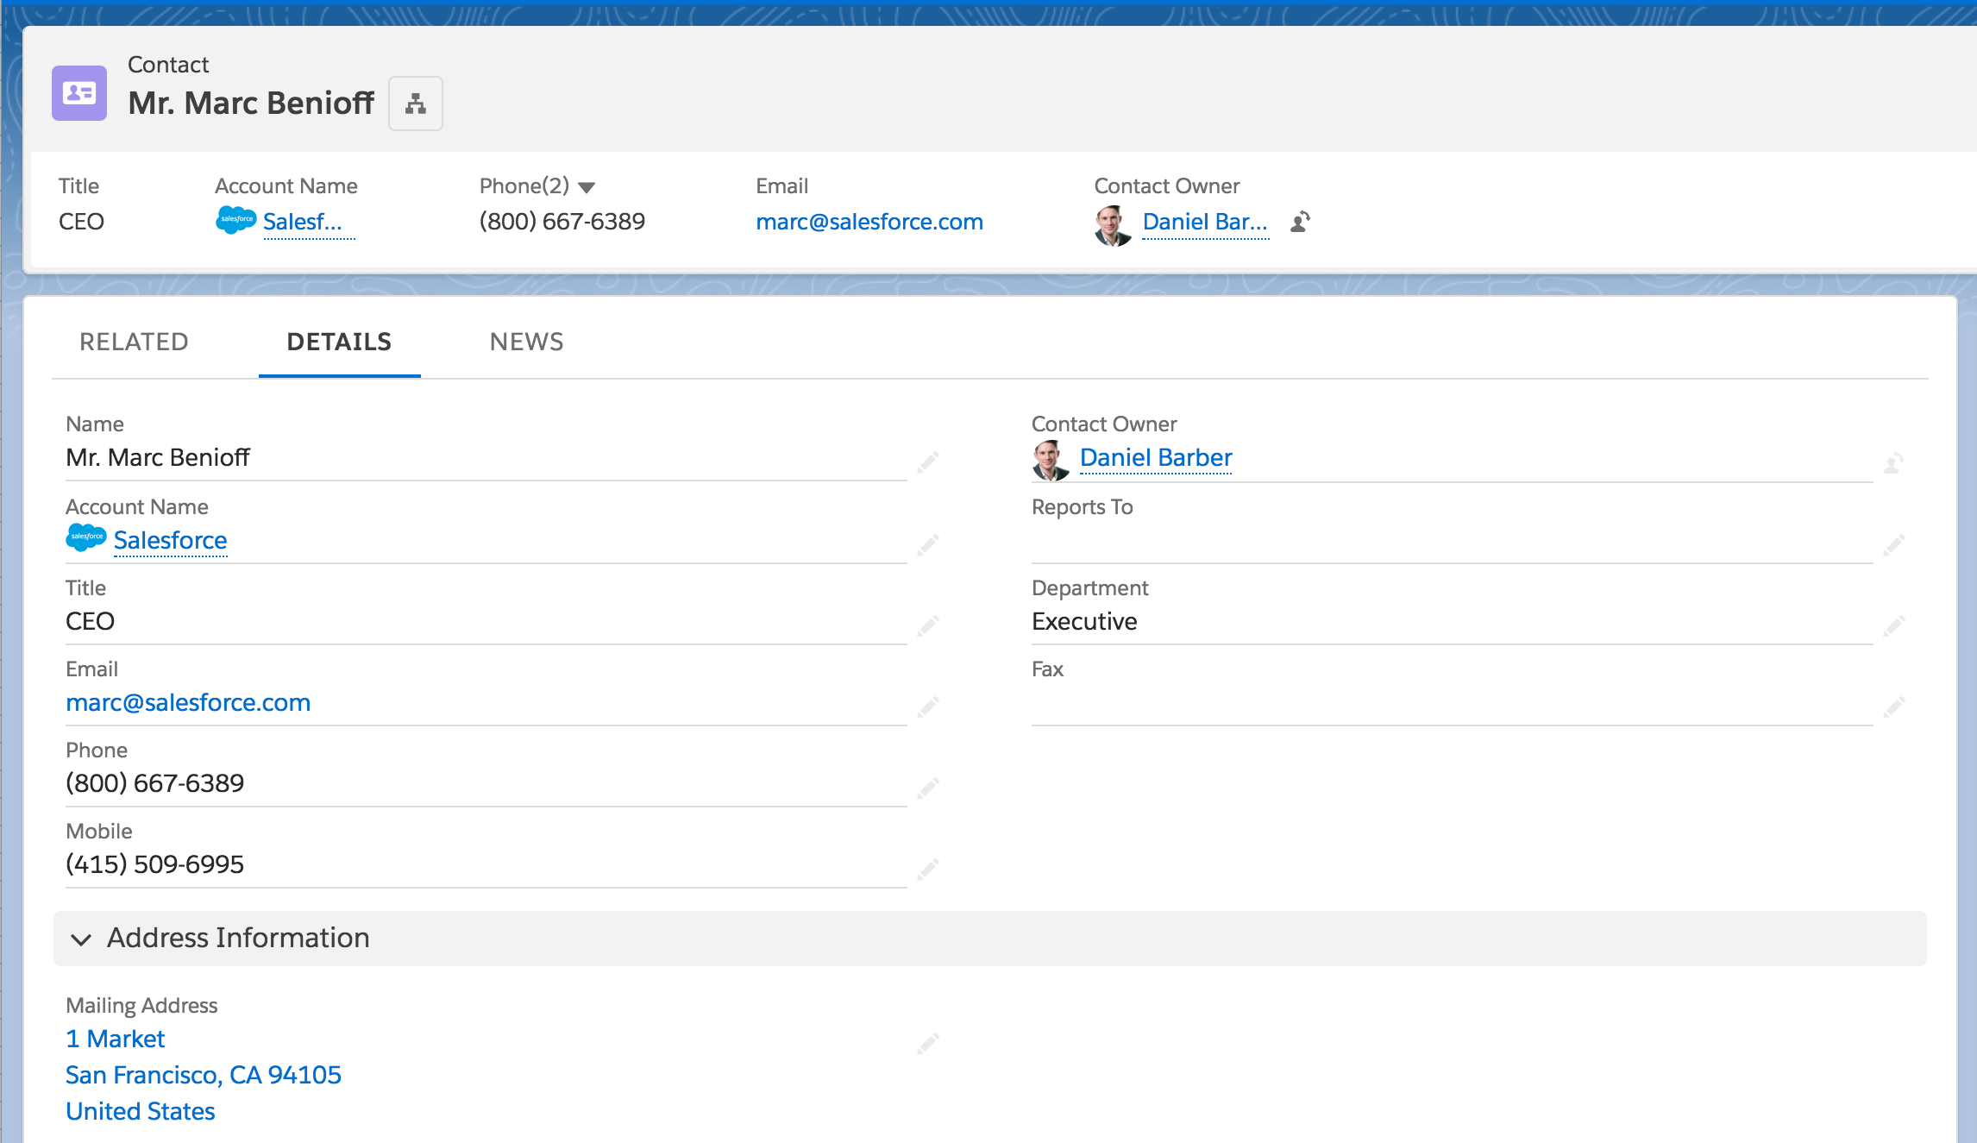Click Daniel Barber contact owner link
Screen dimensions: 1977x1143
[x=1156, y=457]
